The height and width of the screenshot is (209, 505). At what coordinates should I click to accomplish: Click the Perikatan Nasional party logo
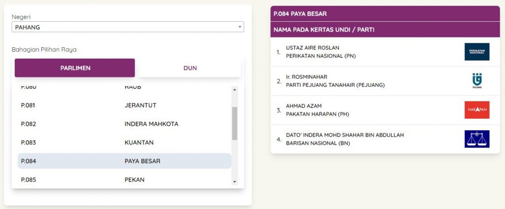[477, 52]
